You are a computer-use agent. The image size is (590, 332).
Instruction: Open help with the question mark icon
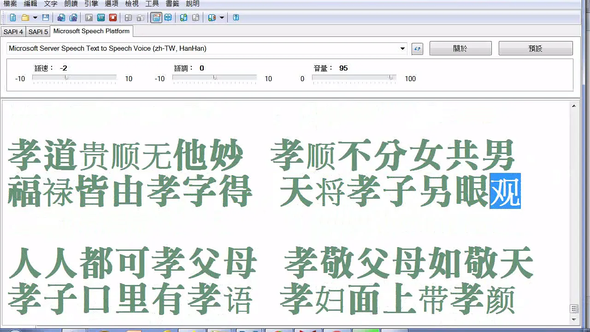pos(236,18)
